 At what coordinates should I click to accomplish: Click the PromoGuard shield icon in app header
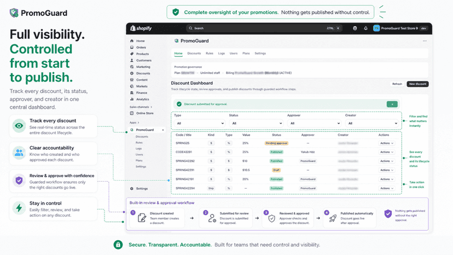(177, 40)
